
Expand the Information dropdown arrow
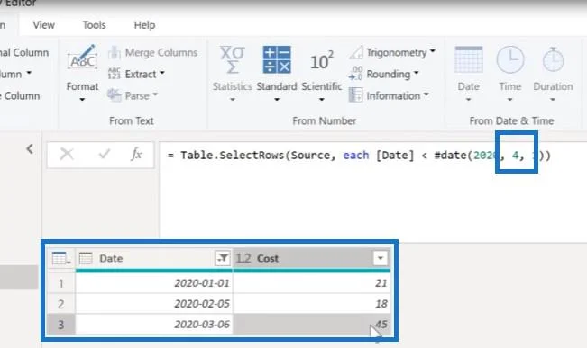tap(426, 94)
